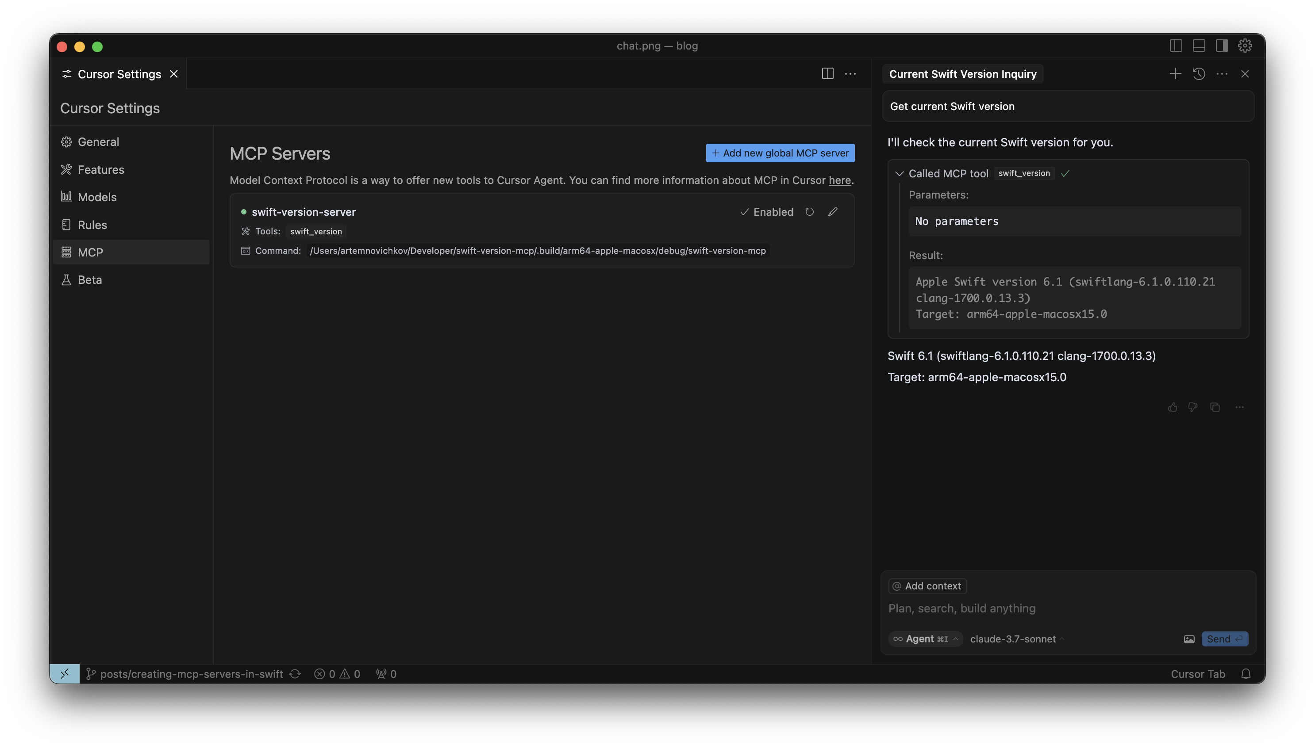This screenshot has width=1315, height=749.
Task: Refresh the swift-version-server MCP server
Action: click(809, 212)
